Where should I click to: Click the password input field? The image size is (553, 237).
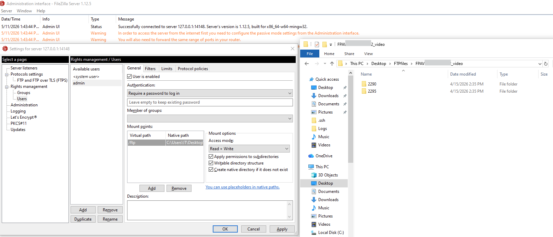point(210,102)
